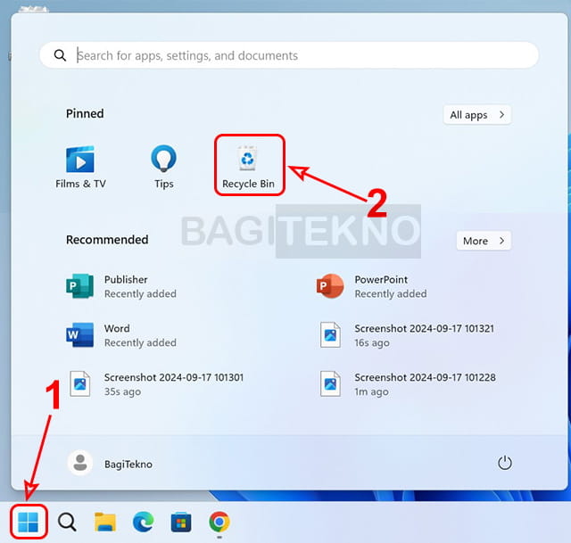571x543 pixels.
Task: Click 'Recently added' under Word
Action: [x=140, y=343]
